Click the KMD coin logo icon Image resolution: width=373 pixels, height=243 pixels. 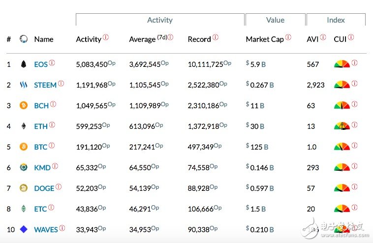[24, 167]
